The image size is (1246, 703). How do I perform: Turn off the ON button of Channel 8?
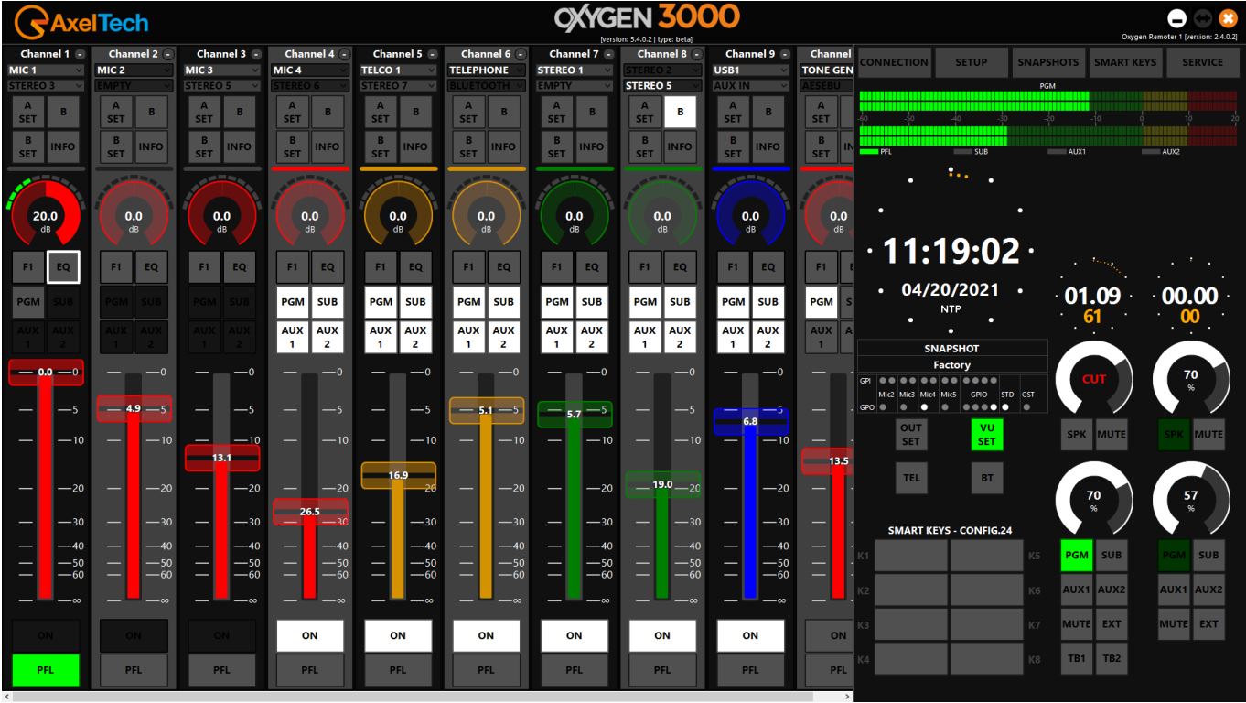(x=662, y=635)
